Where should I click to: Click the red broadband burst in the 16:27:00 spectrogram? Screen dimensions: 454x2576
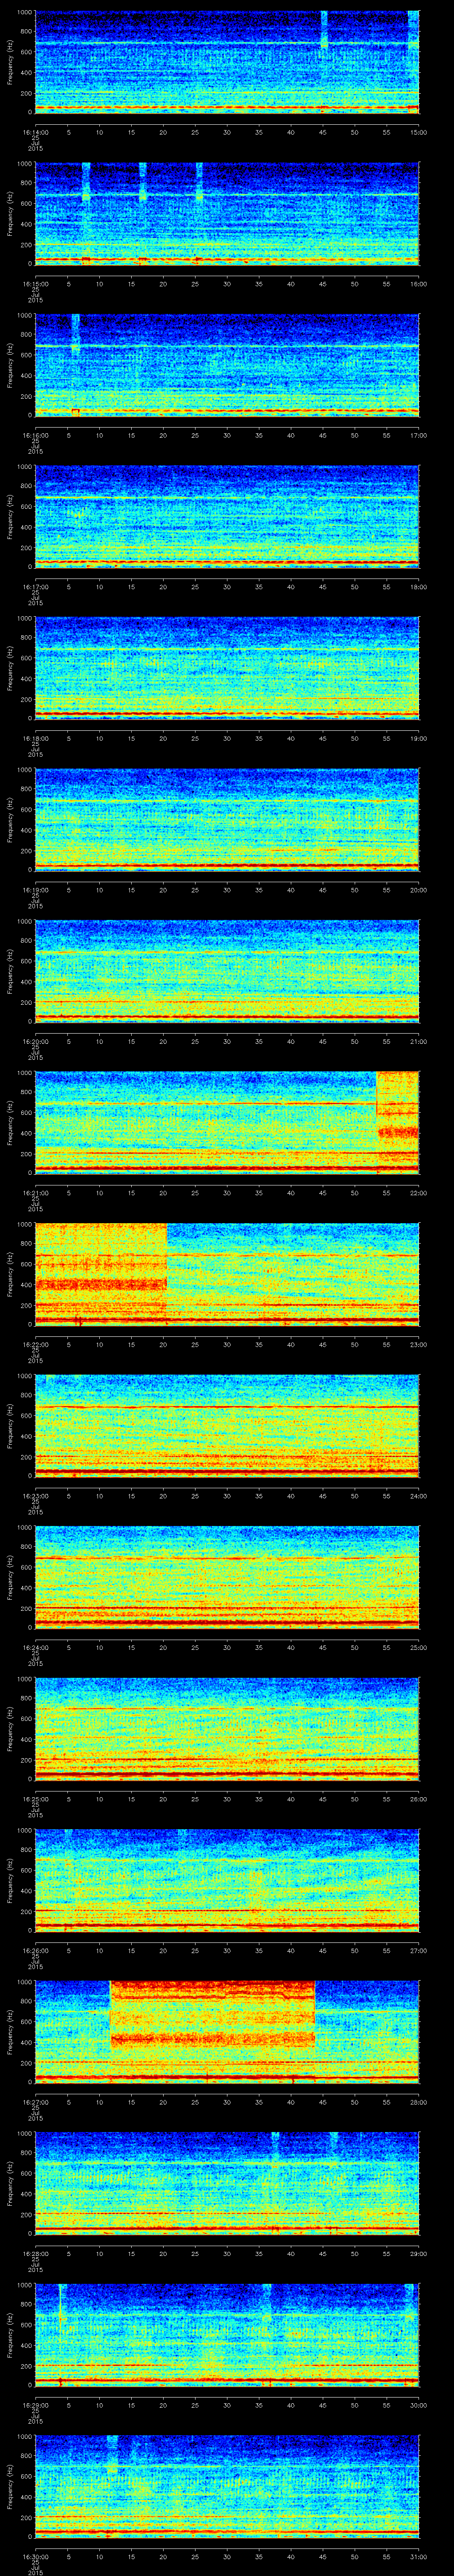(x=211, y=2014)
